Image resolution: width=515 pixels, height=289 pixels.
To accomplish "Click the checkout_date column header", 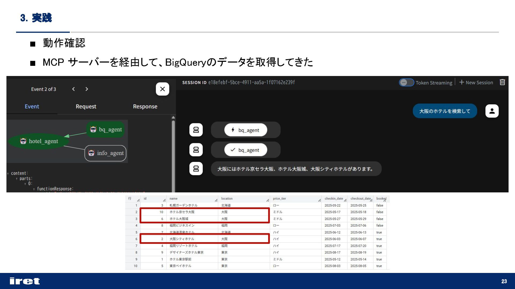I will 360,199.
